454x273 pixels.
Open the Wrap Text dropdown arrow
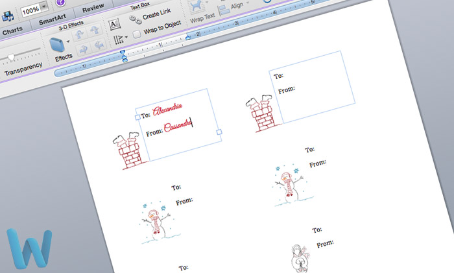click(x=207, y=3)
